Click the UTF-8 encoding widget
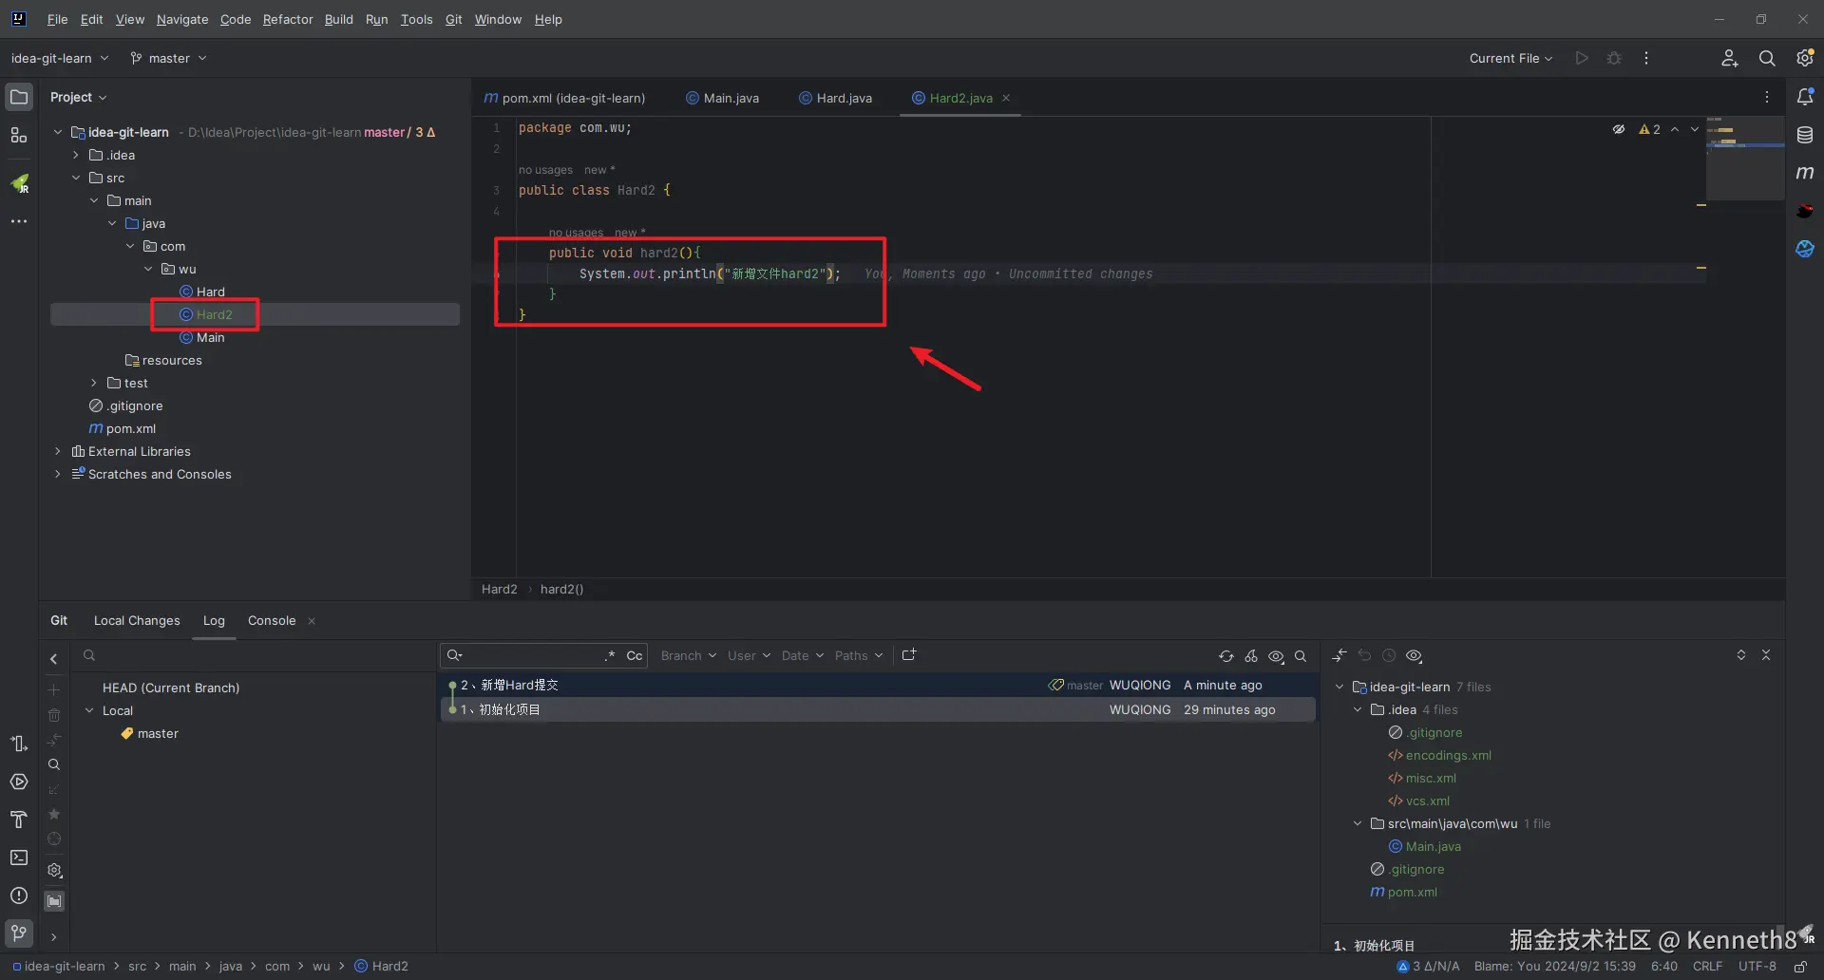Screen dimensions: 1824x980 pyautogui.click(x=1757, y=967)
